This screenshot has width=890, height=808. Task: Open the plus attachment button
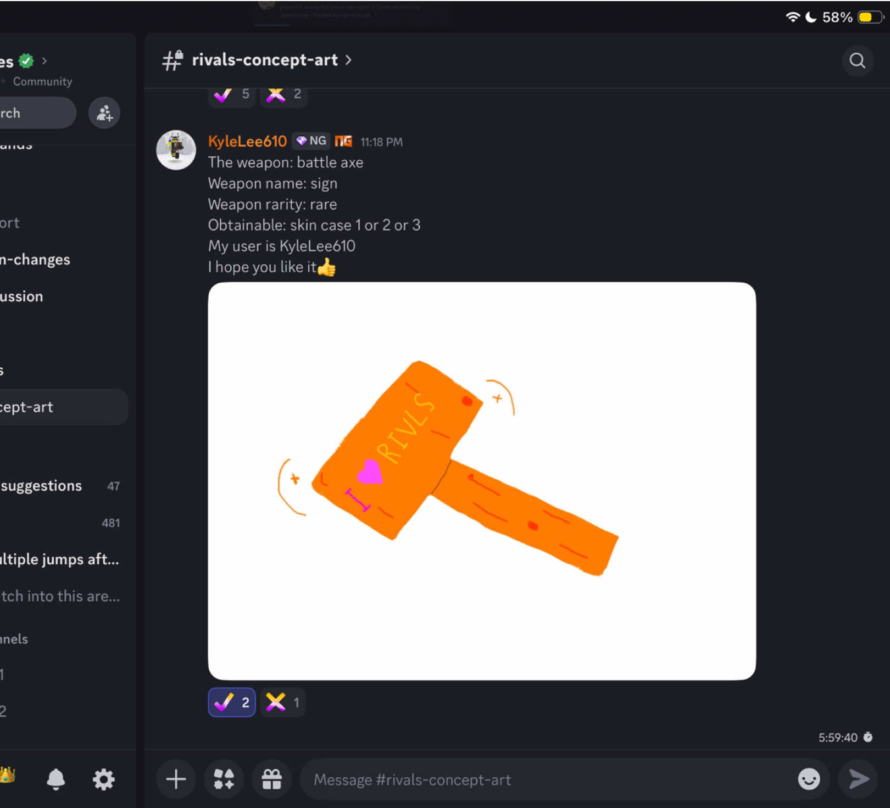tap(176, 779)
